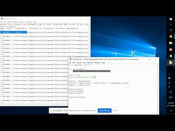Open the Wi-Fi network tray icon

click(169, 82)
